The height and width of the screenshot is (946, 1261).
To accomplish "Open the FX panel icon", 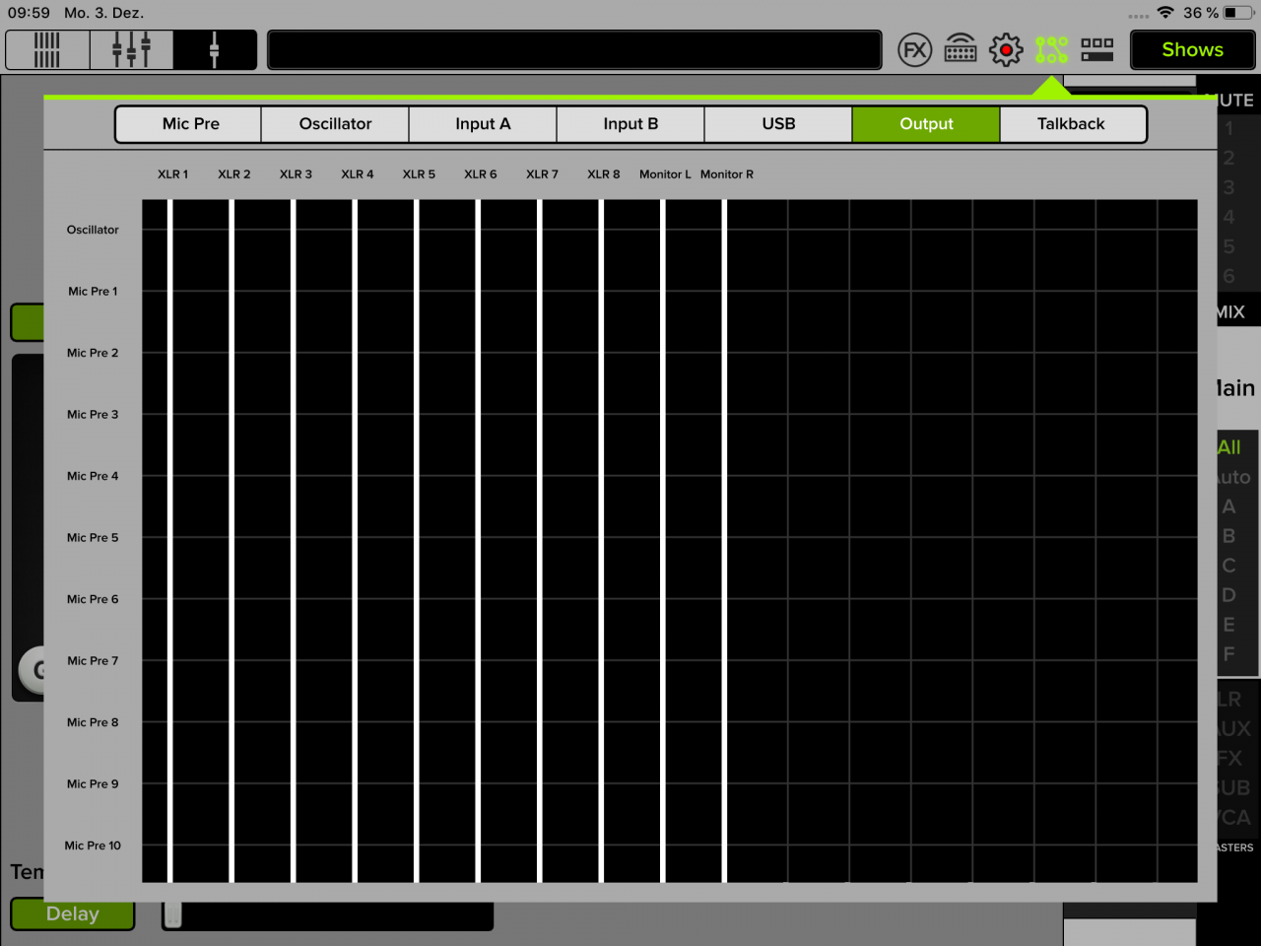I will point(915,49).
